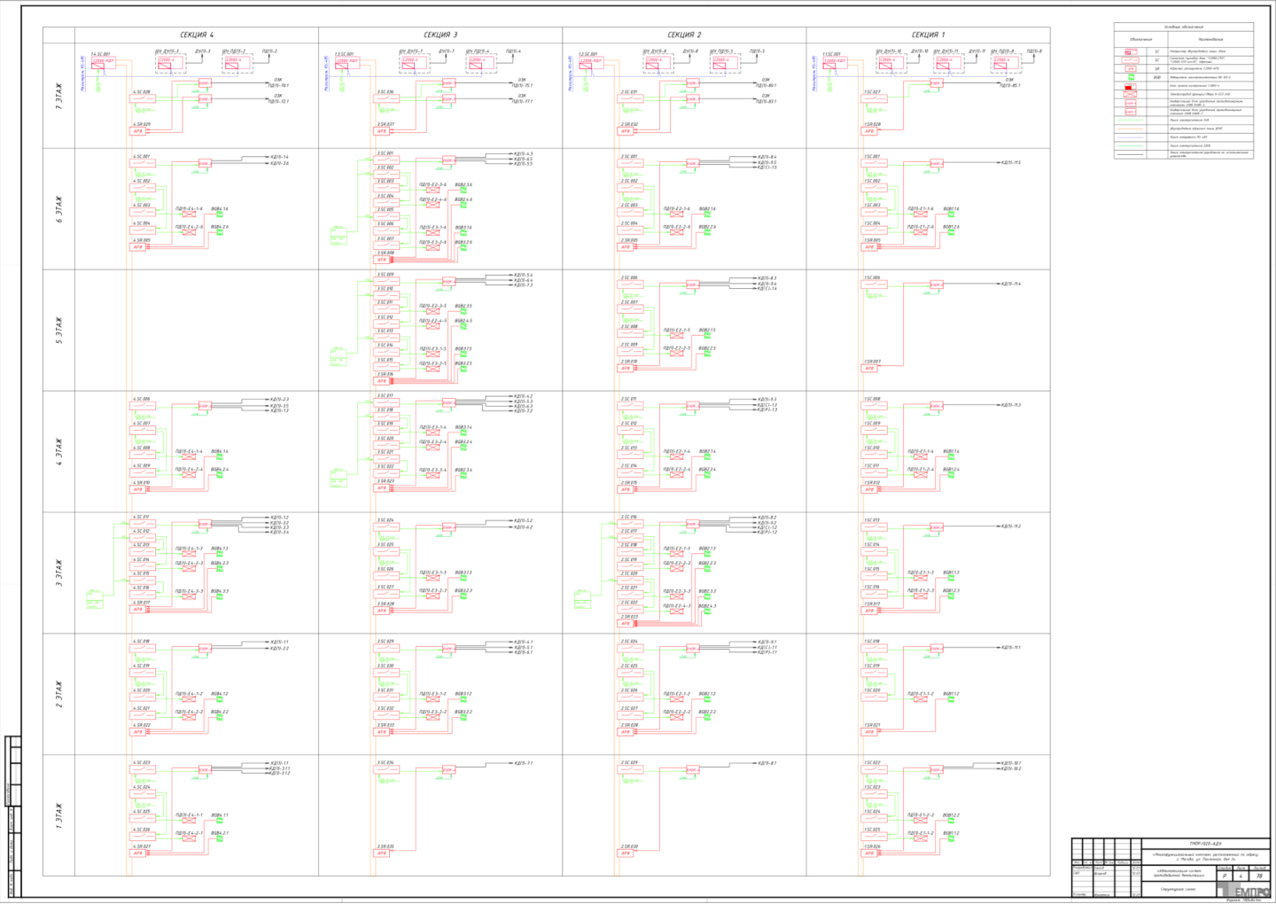Image resolution: width=1276 pixels, height=904 pixels.
Task: Click the 7 ЭТАЖ row label
Action: tap(59, 97)
